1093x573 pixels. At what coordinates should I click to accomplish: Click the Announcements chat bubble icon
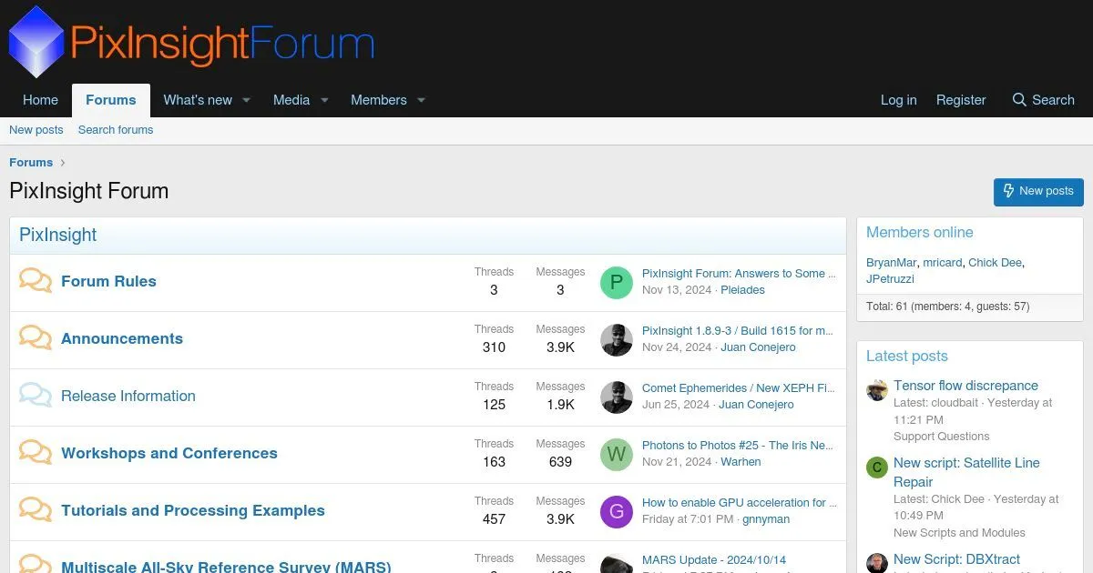coord(36,337)
